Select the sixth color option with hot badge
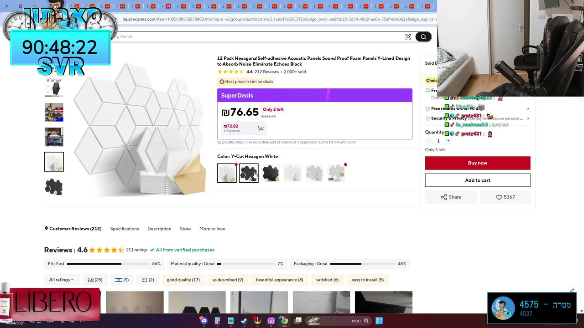This screenshot has width=584, height=328. 336,173
